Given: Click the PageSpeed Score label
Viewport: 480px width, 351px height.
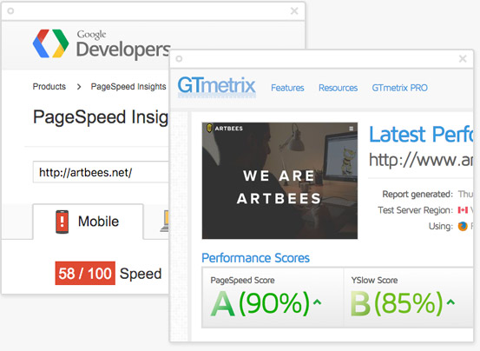Looking at the screenshot, I should click(242, 281).
